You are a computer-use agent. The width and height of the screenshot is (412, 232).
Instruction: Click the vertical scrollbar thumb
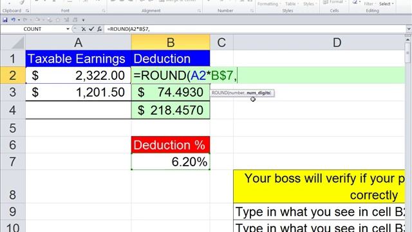click(407, 53)
